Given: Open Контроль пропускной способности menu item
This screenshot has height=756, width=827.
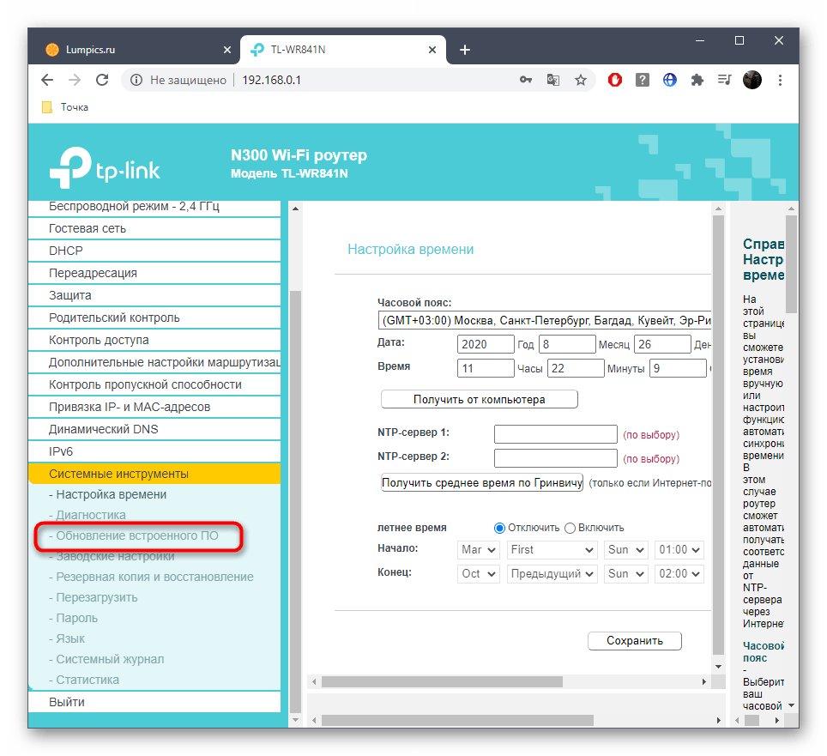Looking at the screenshot, I should (x=154, y=385).
